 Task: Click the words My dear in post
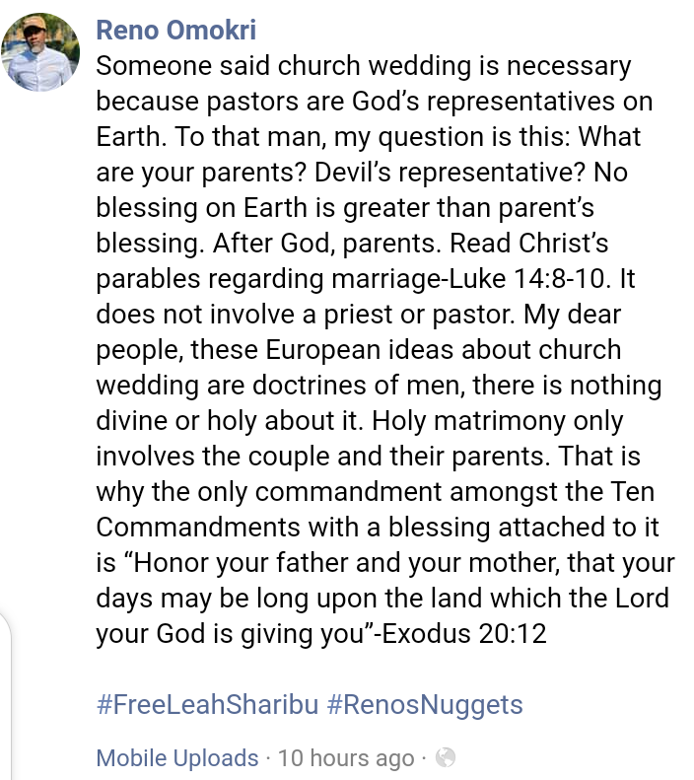point(572,316)
